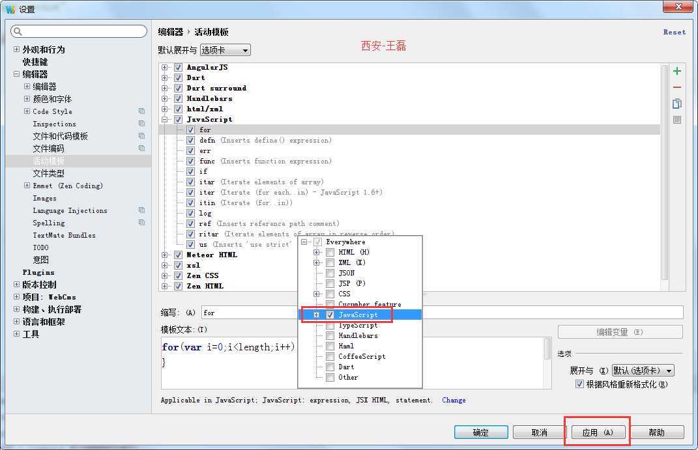Uncheck the JavaScript context checkbox in popup
The height and width of the screenshot is (450, 698).
pyautogui.click(x=330, y=315)
